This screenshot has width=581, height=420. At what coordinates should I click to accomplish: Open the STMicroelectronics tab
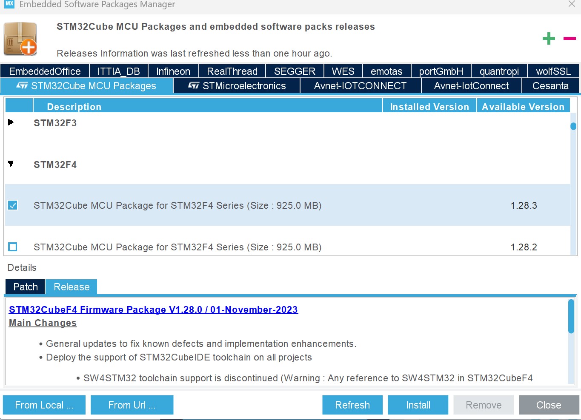237,86
